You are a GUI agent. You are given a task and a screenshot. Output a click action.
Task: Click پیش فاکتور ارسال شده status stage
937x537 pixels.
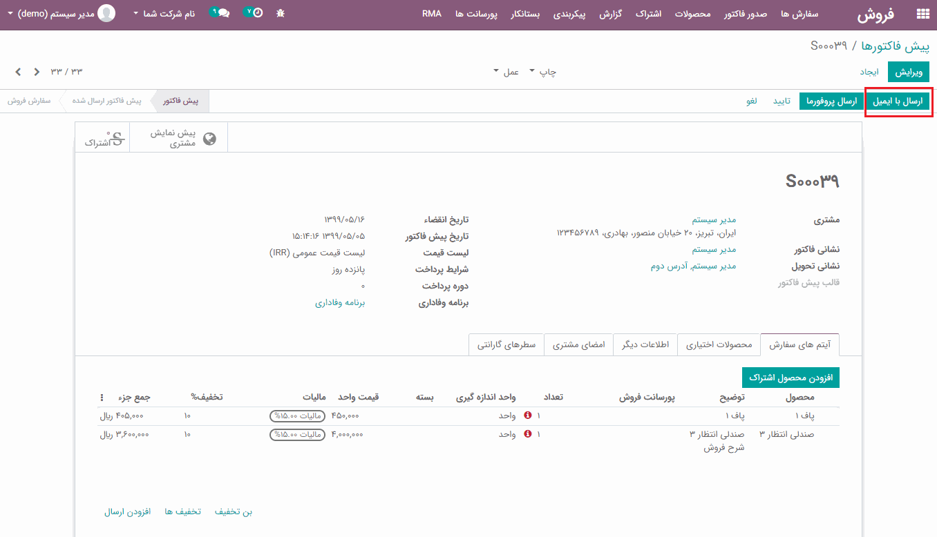tap(106, 101)
